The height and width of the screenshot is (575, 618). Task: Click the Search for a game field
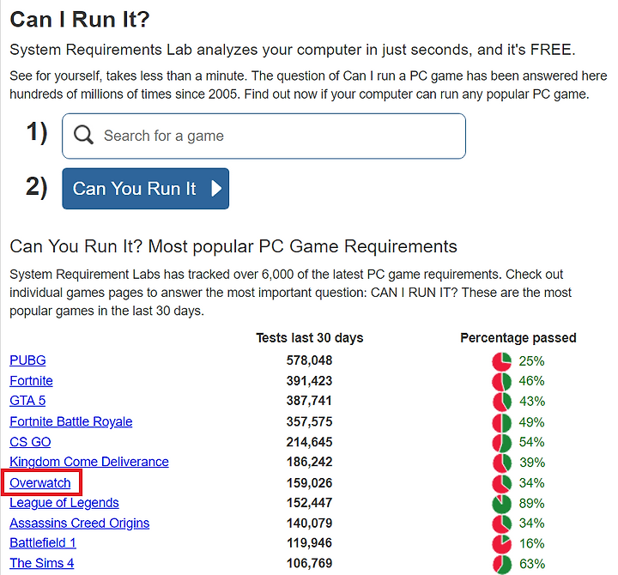[264, 136]
